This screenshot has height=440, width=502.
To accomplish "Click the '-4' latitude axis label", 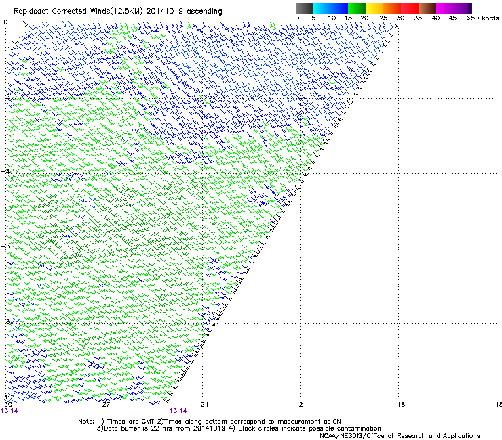I will [x=6, y=171].
